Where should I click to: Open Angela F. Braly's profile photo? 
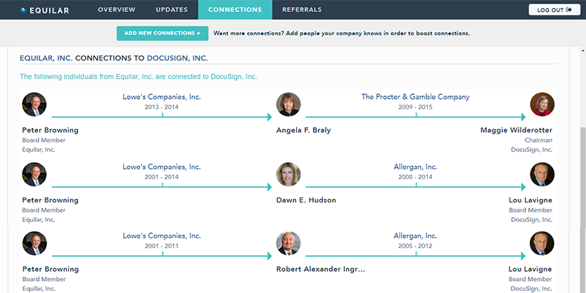tap(288, 104)
